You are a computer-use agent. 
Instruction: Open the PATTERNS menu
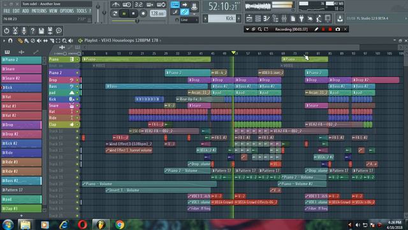(x=39, y=11)
